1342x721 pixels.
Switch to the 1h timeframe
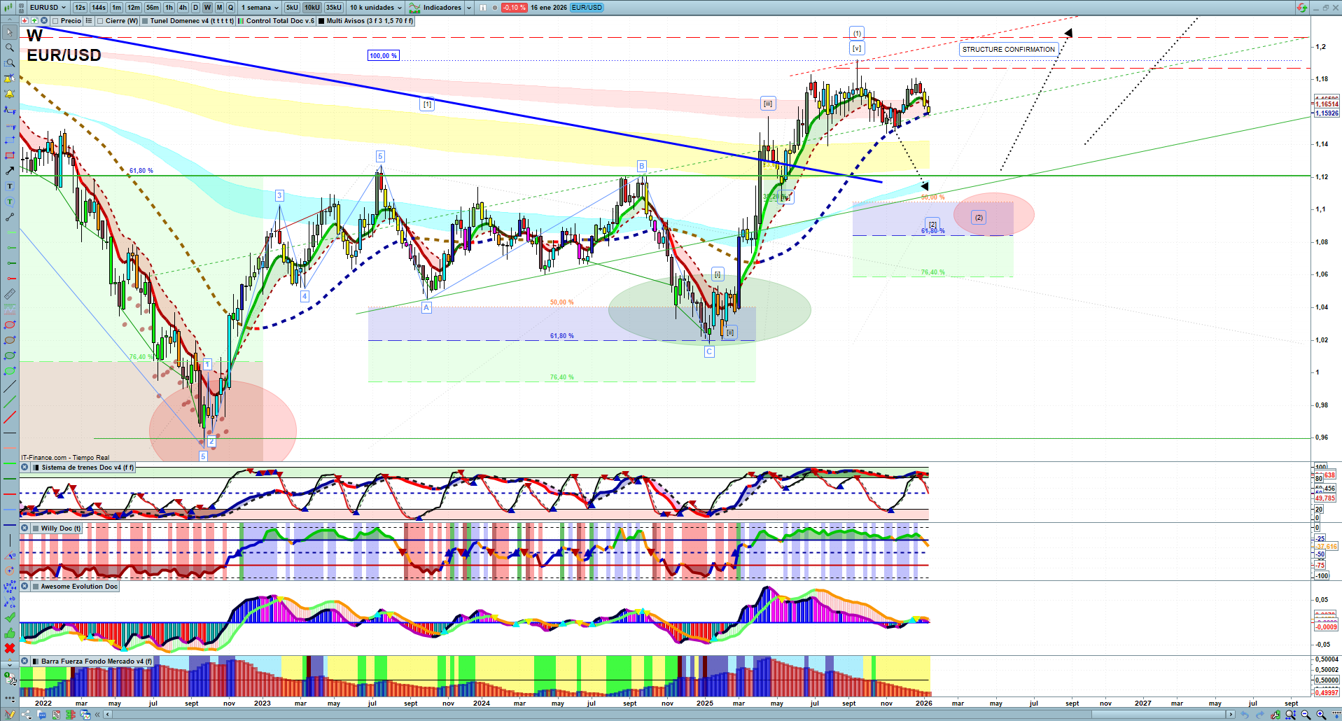click(169, 8)
